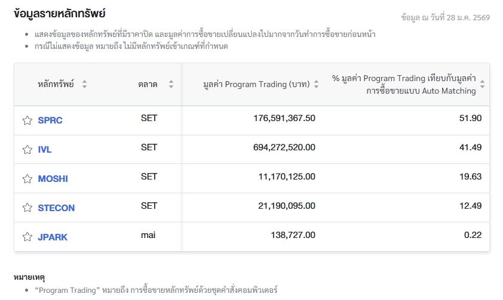Click the % มูลค่า Program Trading header
The height and width of the screenshot is (300, 503).
(404, 85)
